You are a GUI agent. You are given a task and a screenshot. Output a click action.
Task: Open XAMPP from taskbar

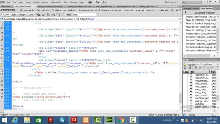(86, 120)
